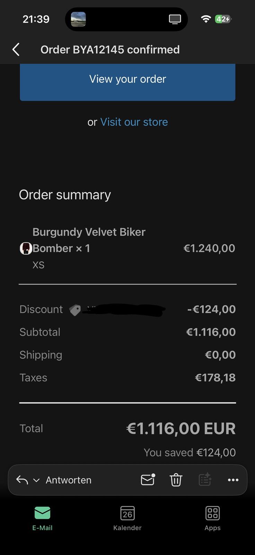Tap the AI summary sparkle icon

205,480
